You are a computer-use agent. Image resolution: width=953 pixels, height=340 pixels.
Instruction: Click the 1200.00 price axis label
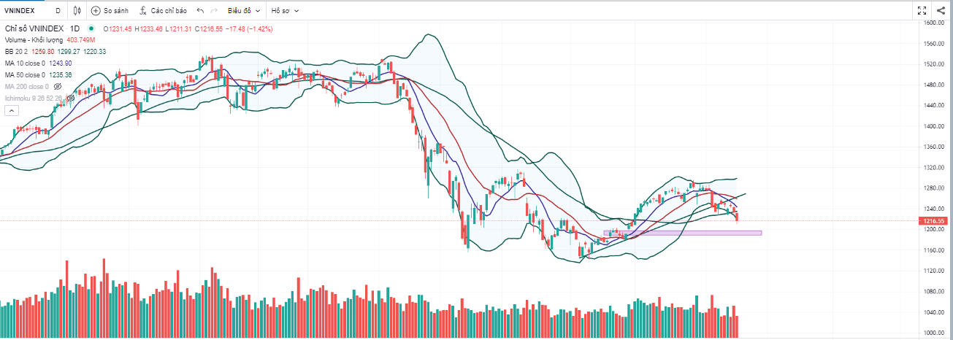click(x=935, y=230)
